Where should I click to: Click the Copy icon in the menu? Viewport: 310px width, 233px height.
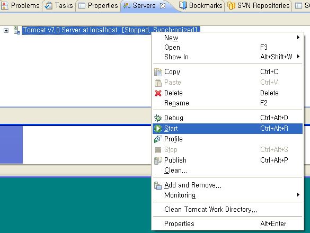coord(158,72)
